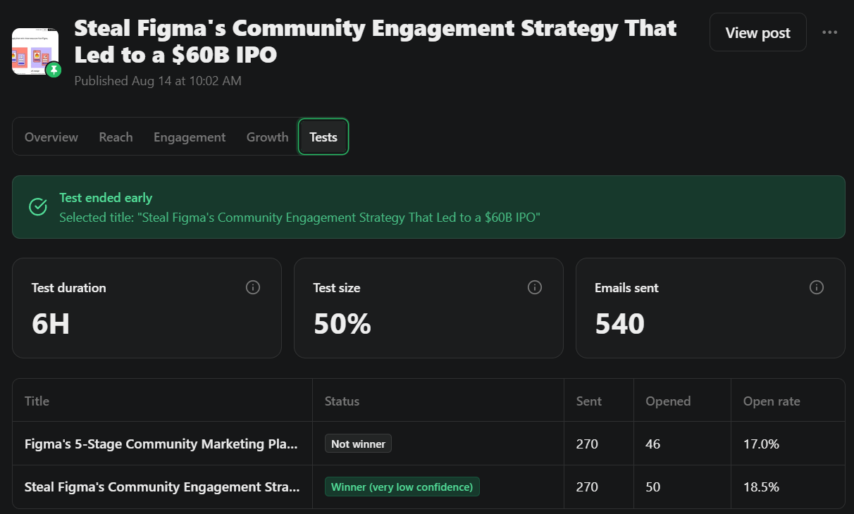854x514 pixels.
Task: Click the 46 opened cell
Action: point(653,444)
